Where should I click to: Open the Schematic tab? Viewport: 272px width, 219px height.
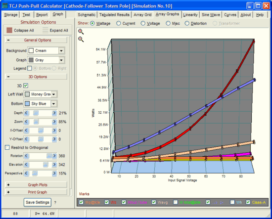pos(87,15)
